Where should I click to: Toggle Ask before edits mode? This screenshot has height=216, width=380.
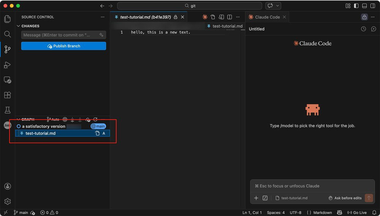[345, 198]
